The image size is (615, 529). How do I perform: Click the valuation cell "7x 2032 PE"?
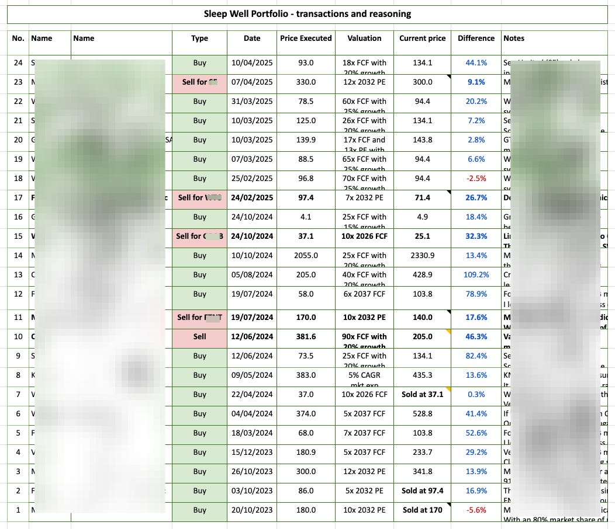coord(364,199)
